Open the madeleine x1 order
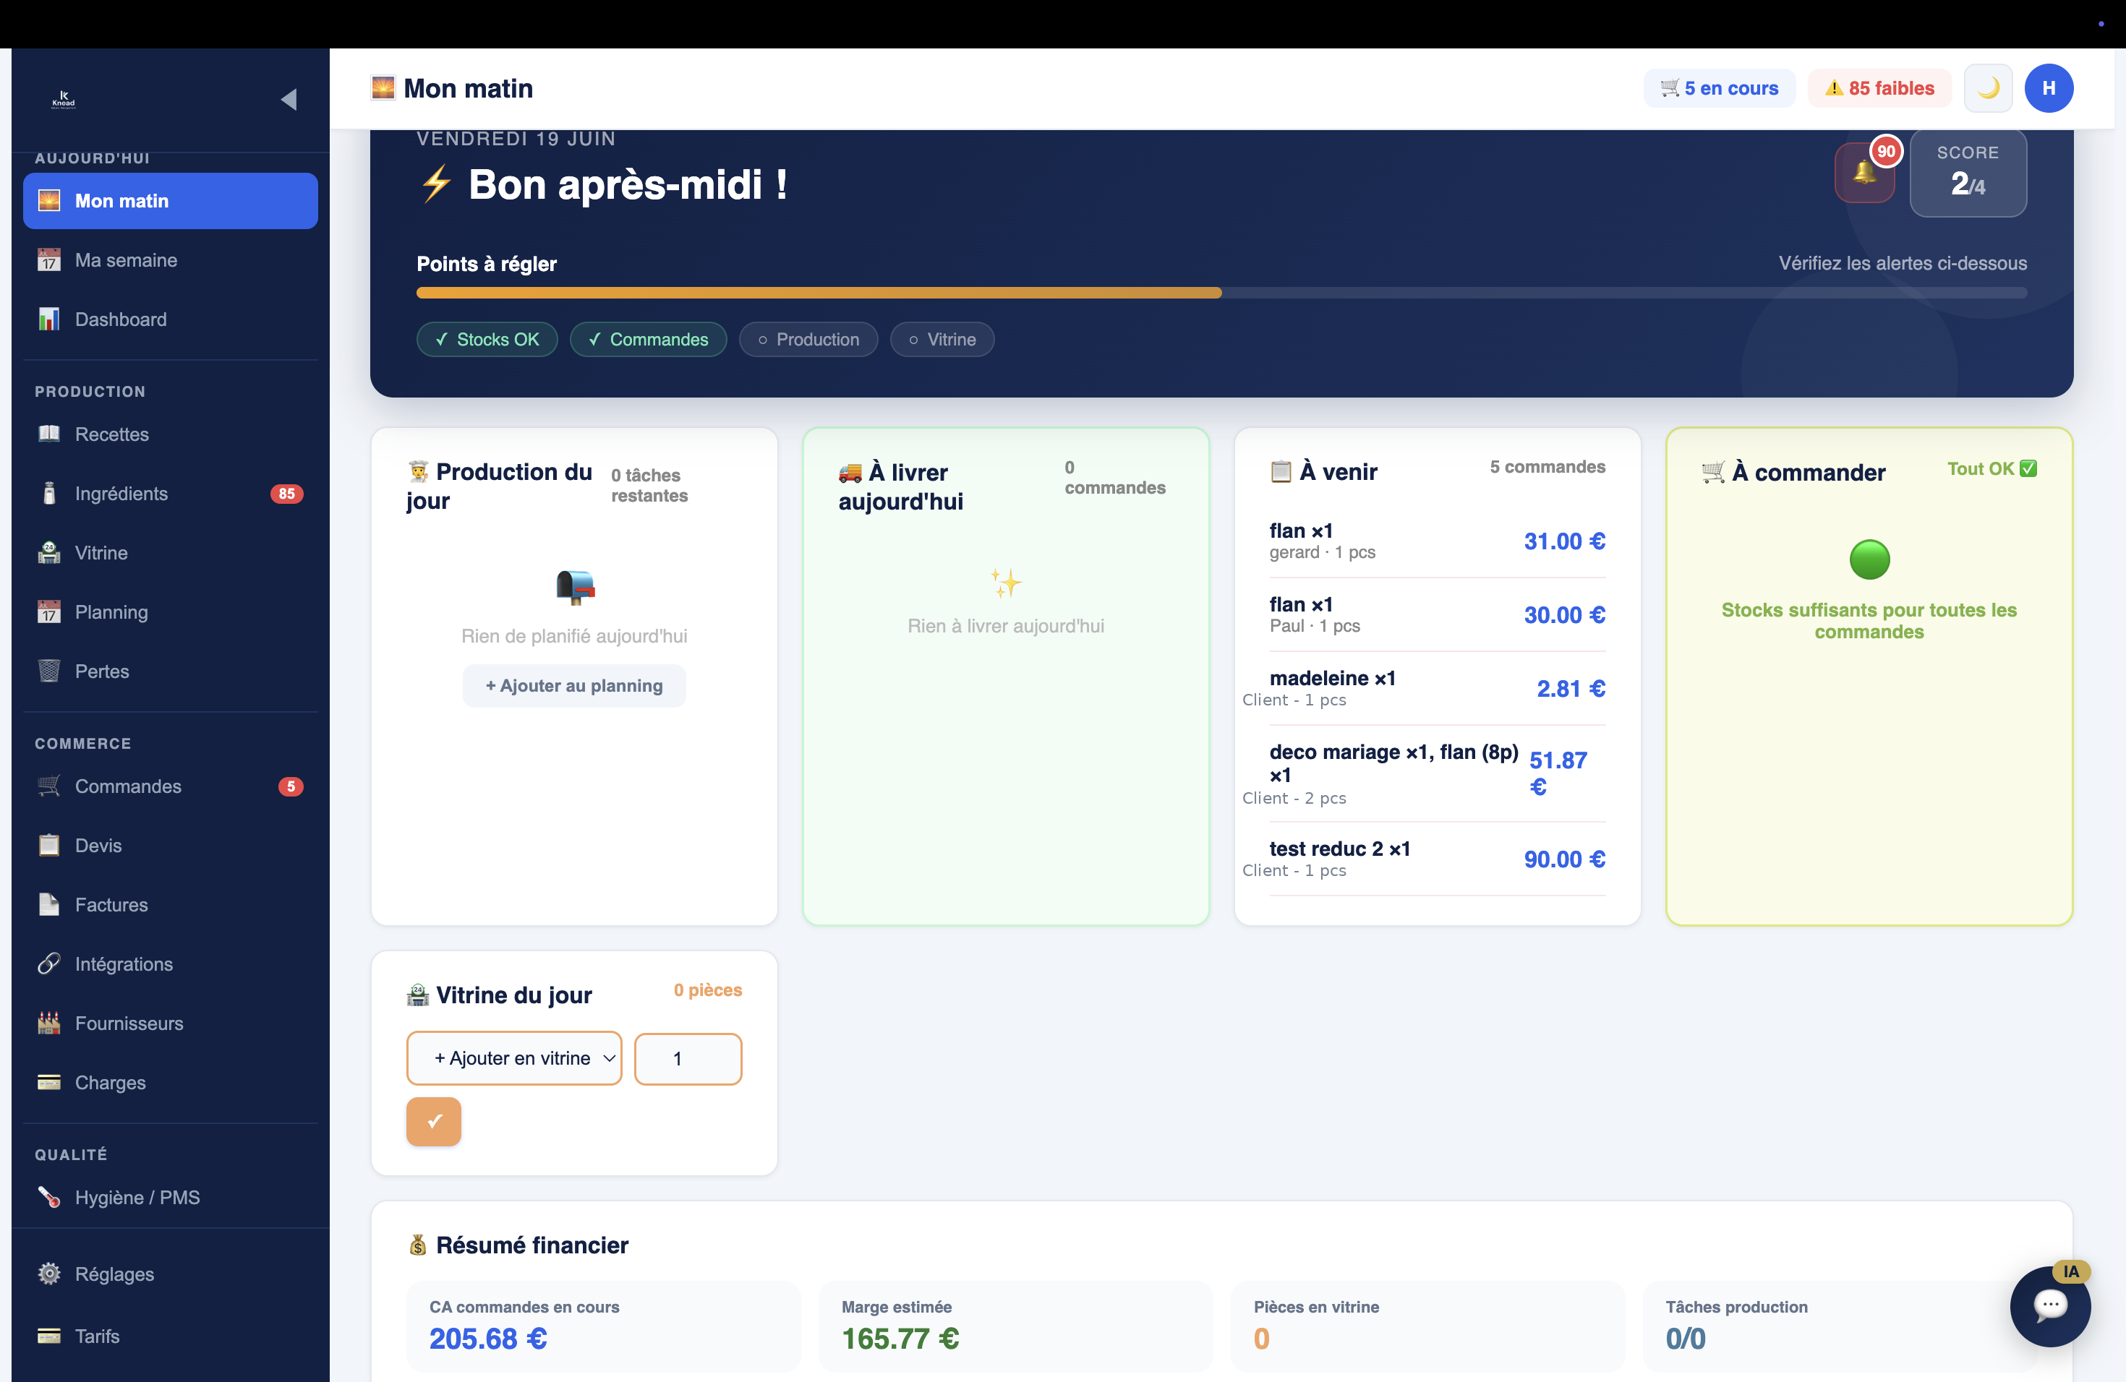The height and width of the screenshot is (1382, 2126). coord(1438,688)
